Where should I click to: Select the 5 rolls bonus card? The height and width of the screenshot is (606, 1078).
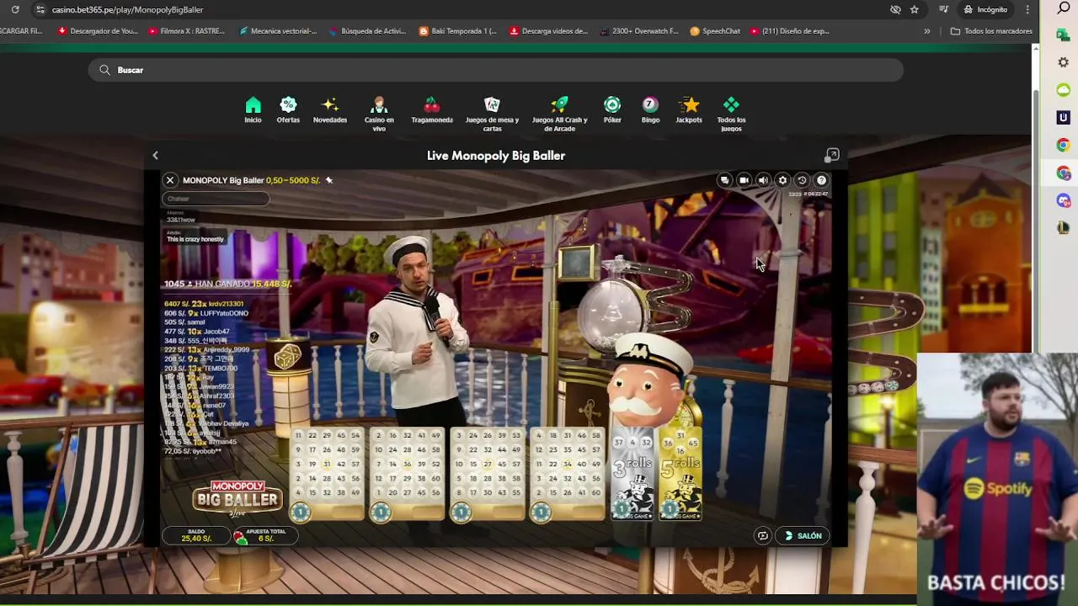coord(680,476)
